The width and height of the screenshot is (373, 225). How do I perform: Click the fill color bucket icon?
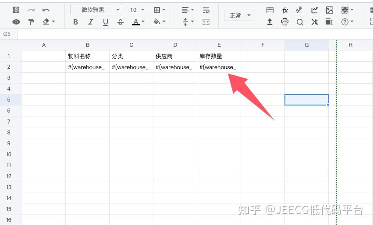157,21
